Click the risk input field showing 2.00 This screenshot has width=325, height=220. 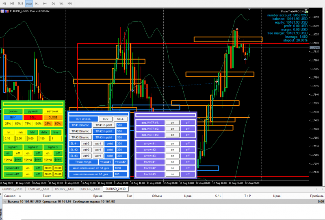point(21,138)
